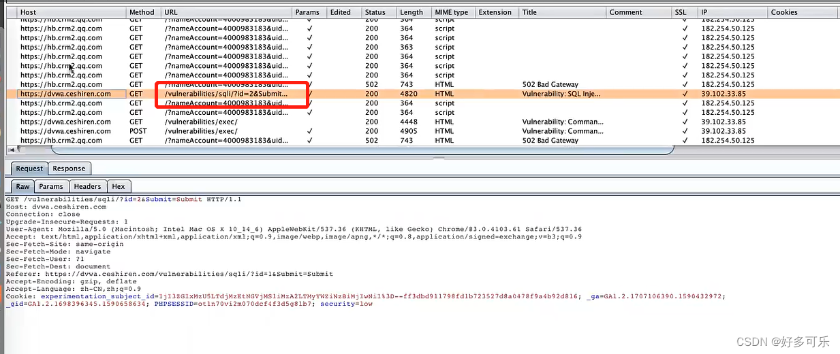Click the horizontal scrollbar thumb under the table

tap(362, 149)
